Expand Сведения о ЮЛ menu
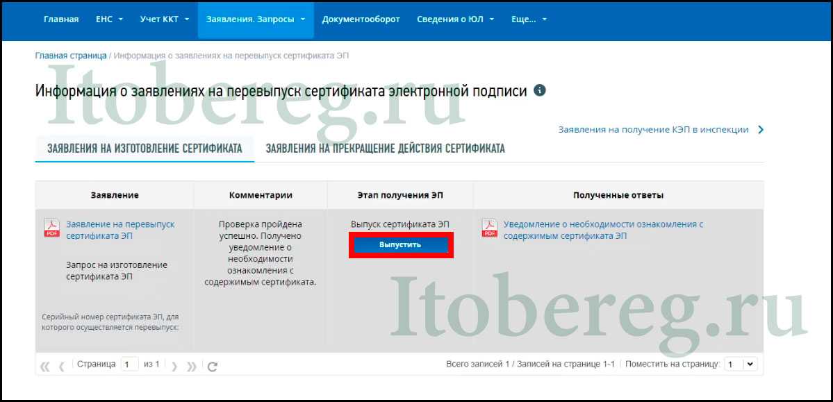Image resolution: width=833 pixels, height=402 pixels. point(455,19)
